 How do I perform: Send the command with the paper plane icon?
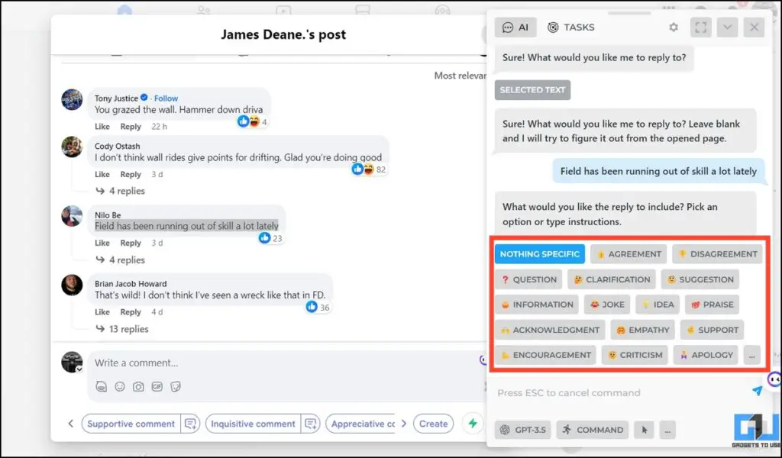[757, 390]
